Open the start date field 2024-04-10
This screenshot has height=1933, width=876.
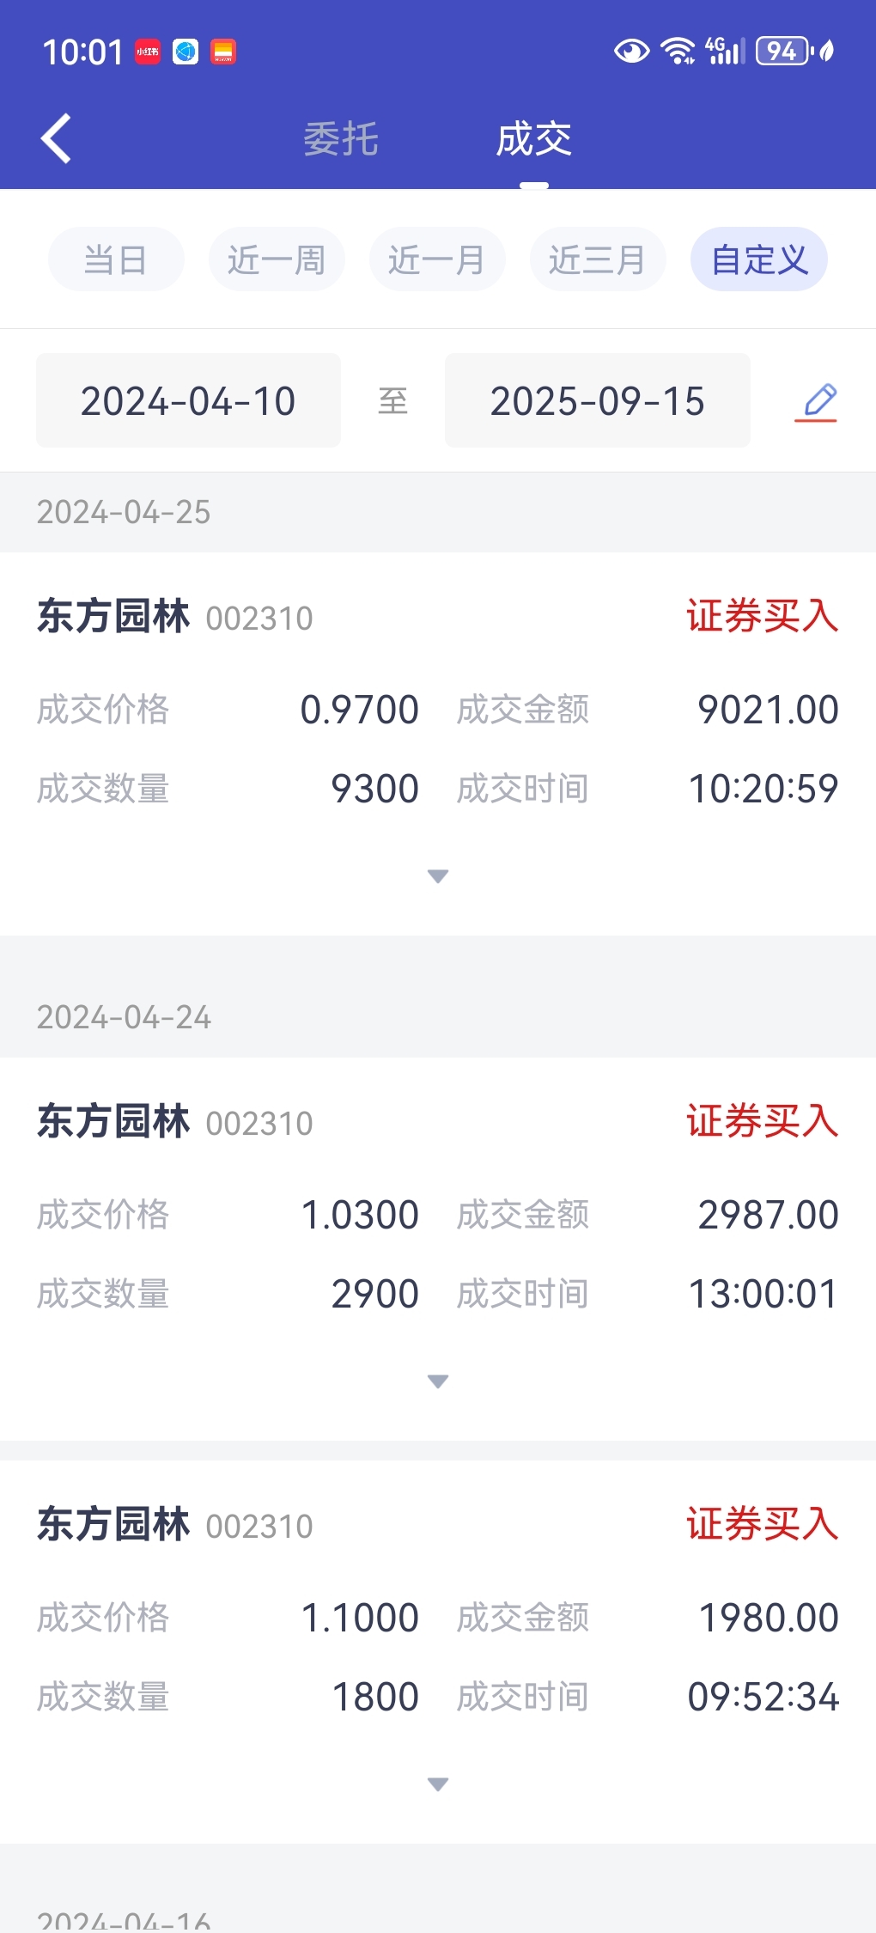tap(188, 400)
